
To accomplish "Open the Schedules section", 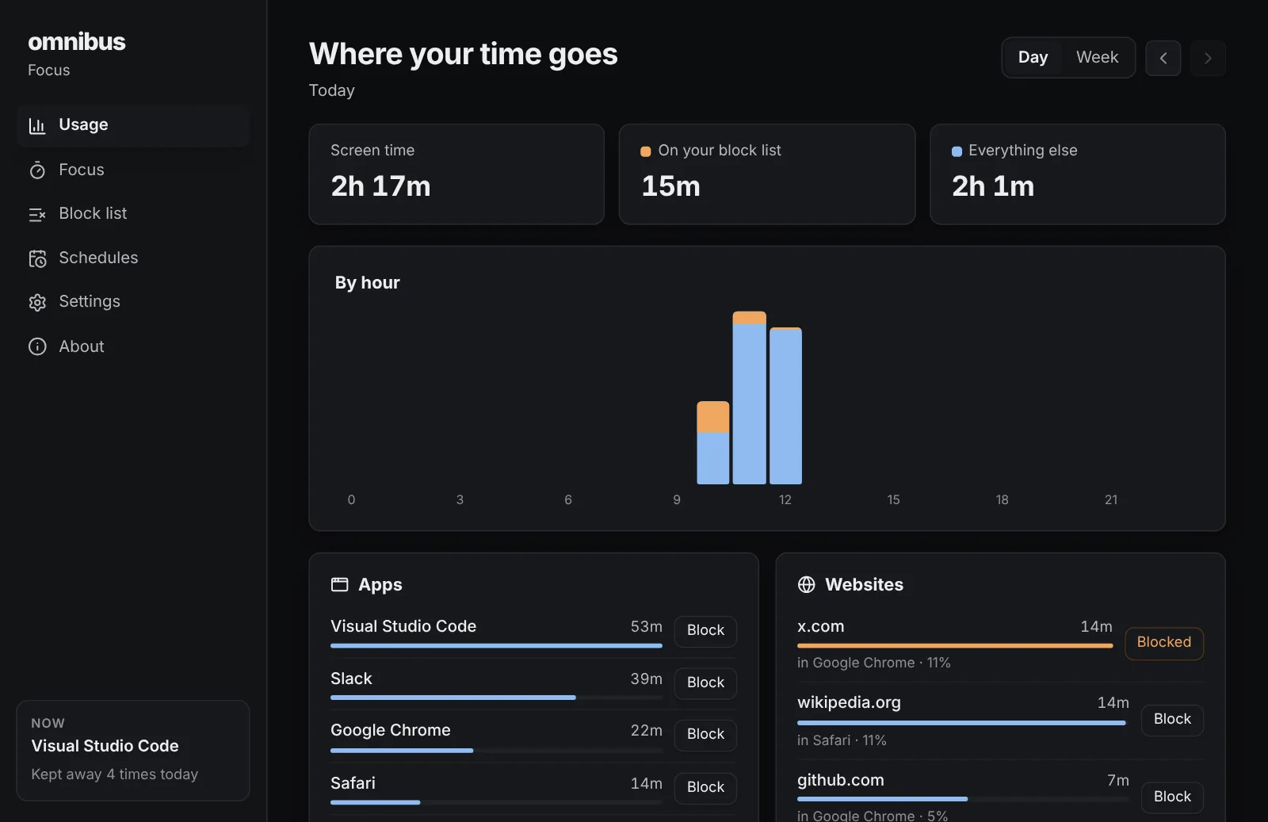I will tap(133, 258).
